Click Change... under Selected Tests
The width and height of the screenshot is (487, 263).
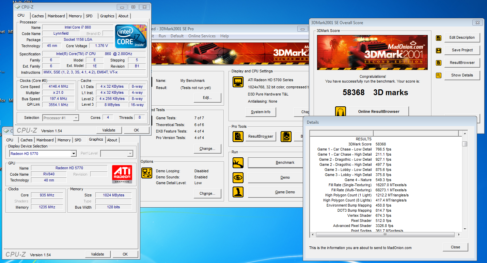coord(207,148)
